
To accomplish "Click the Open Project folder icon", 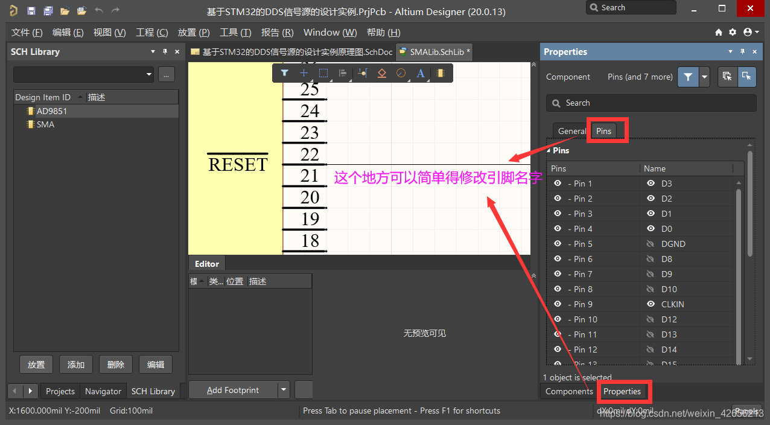I will (81, 11).
